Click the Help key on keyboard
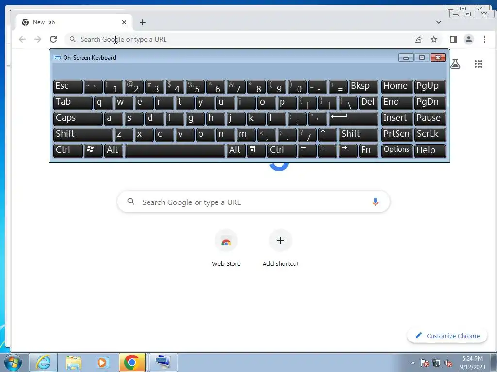Screen dimensions: 497x372 [x=430, y=151]
